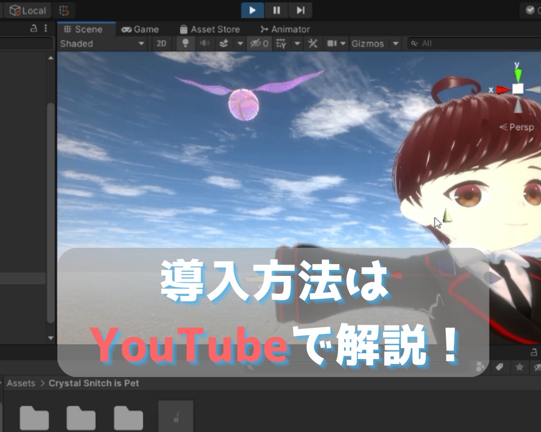Expand the effects dropdown arrow beside the Fx icon
This screenshot has height=432, width=541.
[x=240, y=44]
